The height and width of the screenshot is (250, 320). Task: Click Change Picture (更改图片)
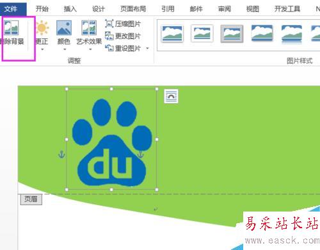point(123,36)
